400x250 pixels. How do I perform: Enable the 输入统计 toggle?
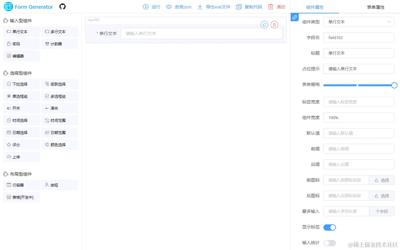pyautogui.click(x=330, y=243)
